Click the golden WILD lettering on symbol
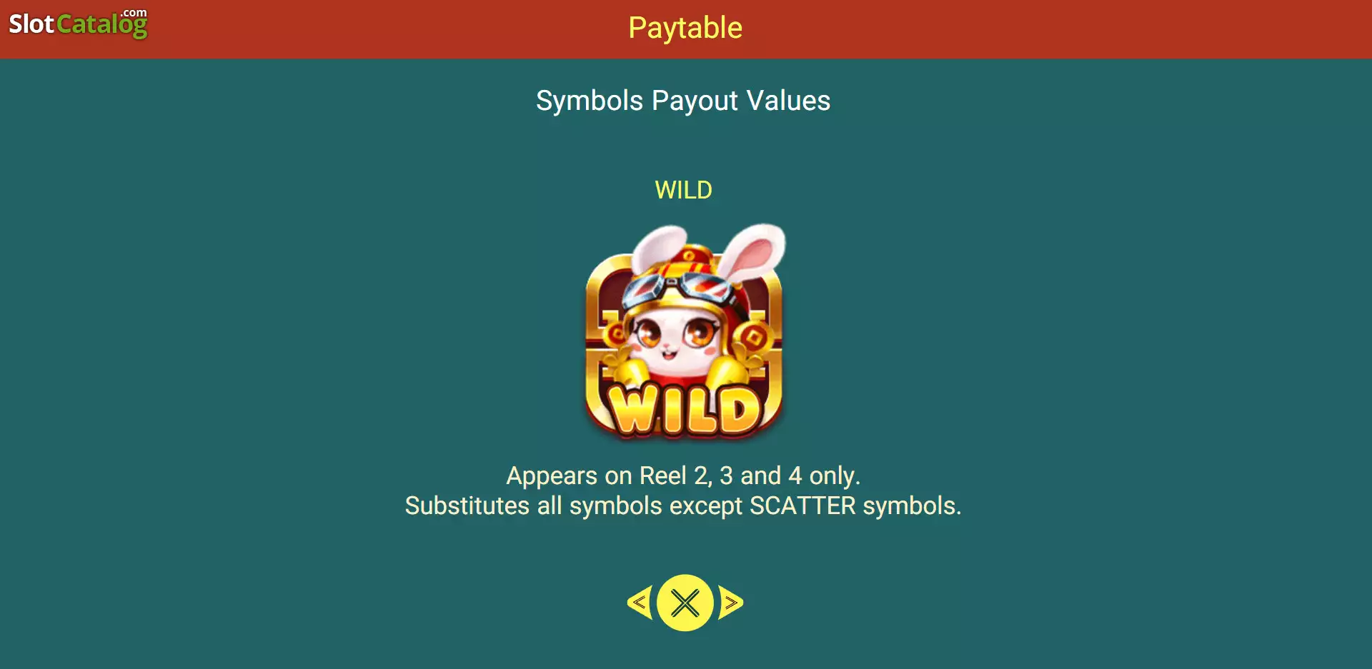1372x669 pixels. tap(684, 409)
